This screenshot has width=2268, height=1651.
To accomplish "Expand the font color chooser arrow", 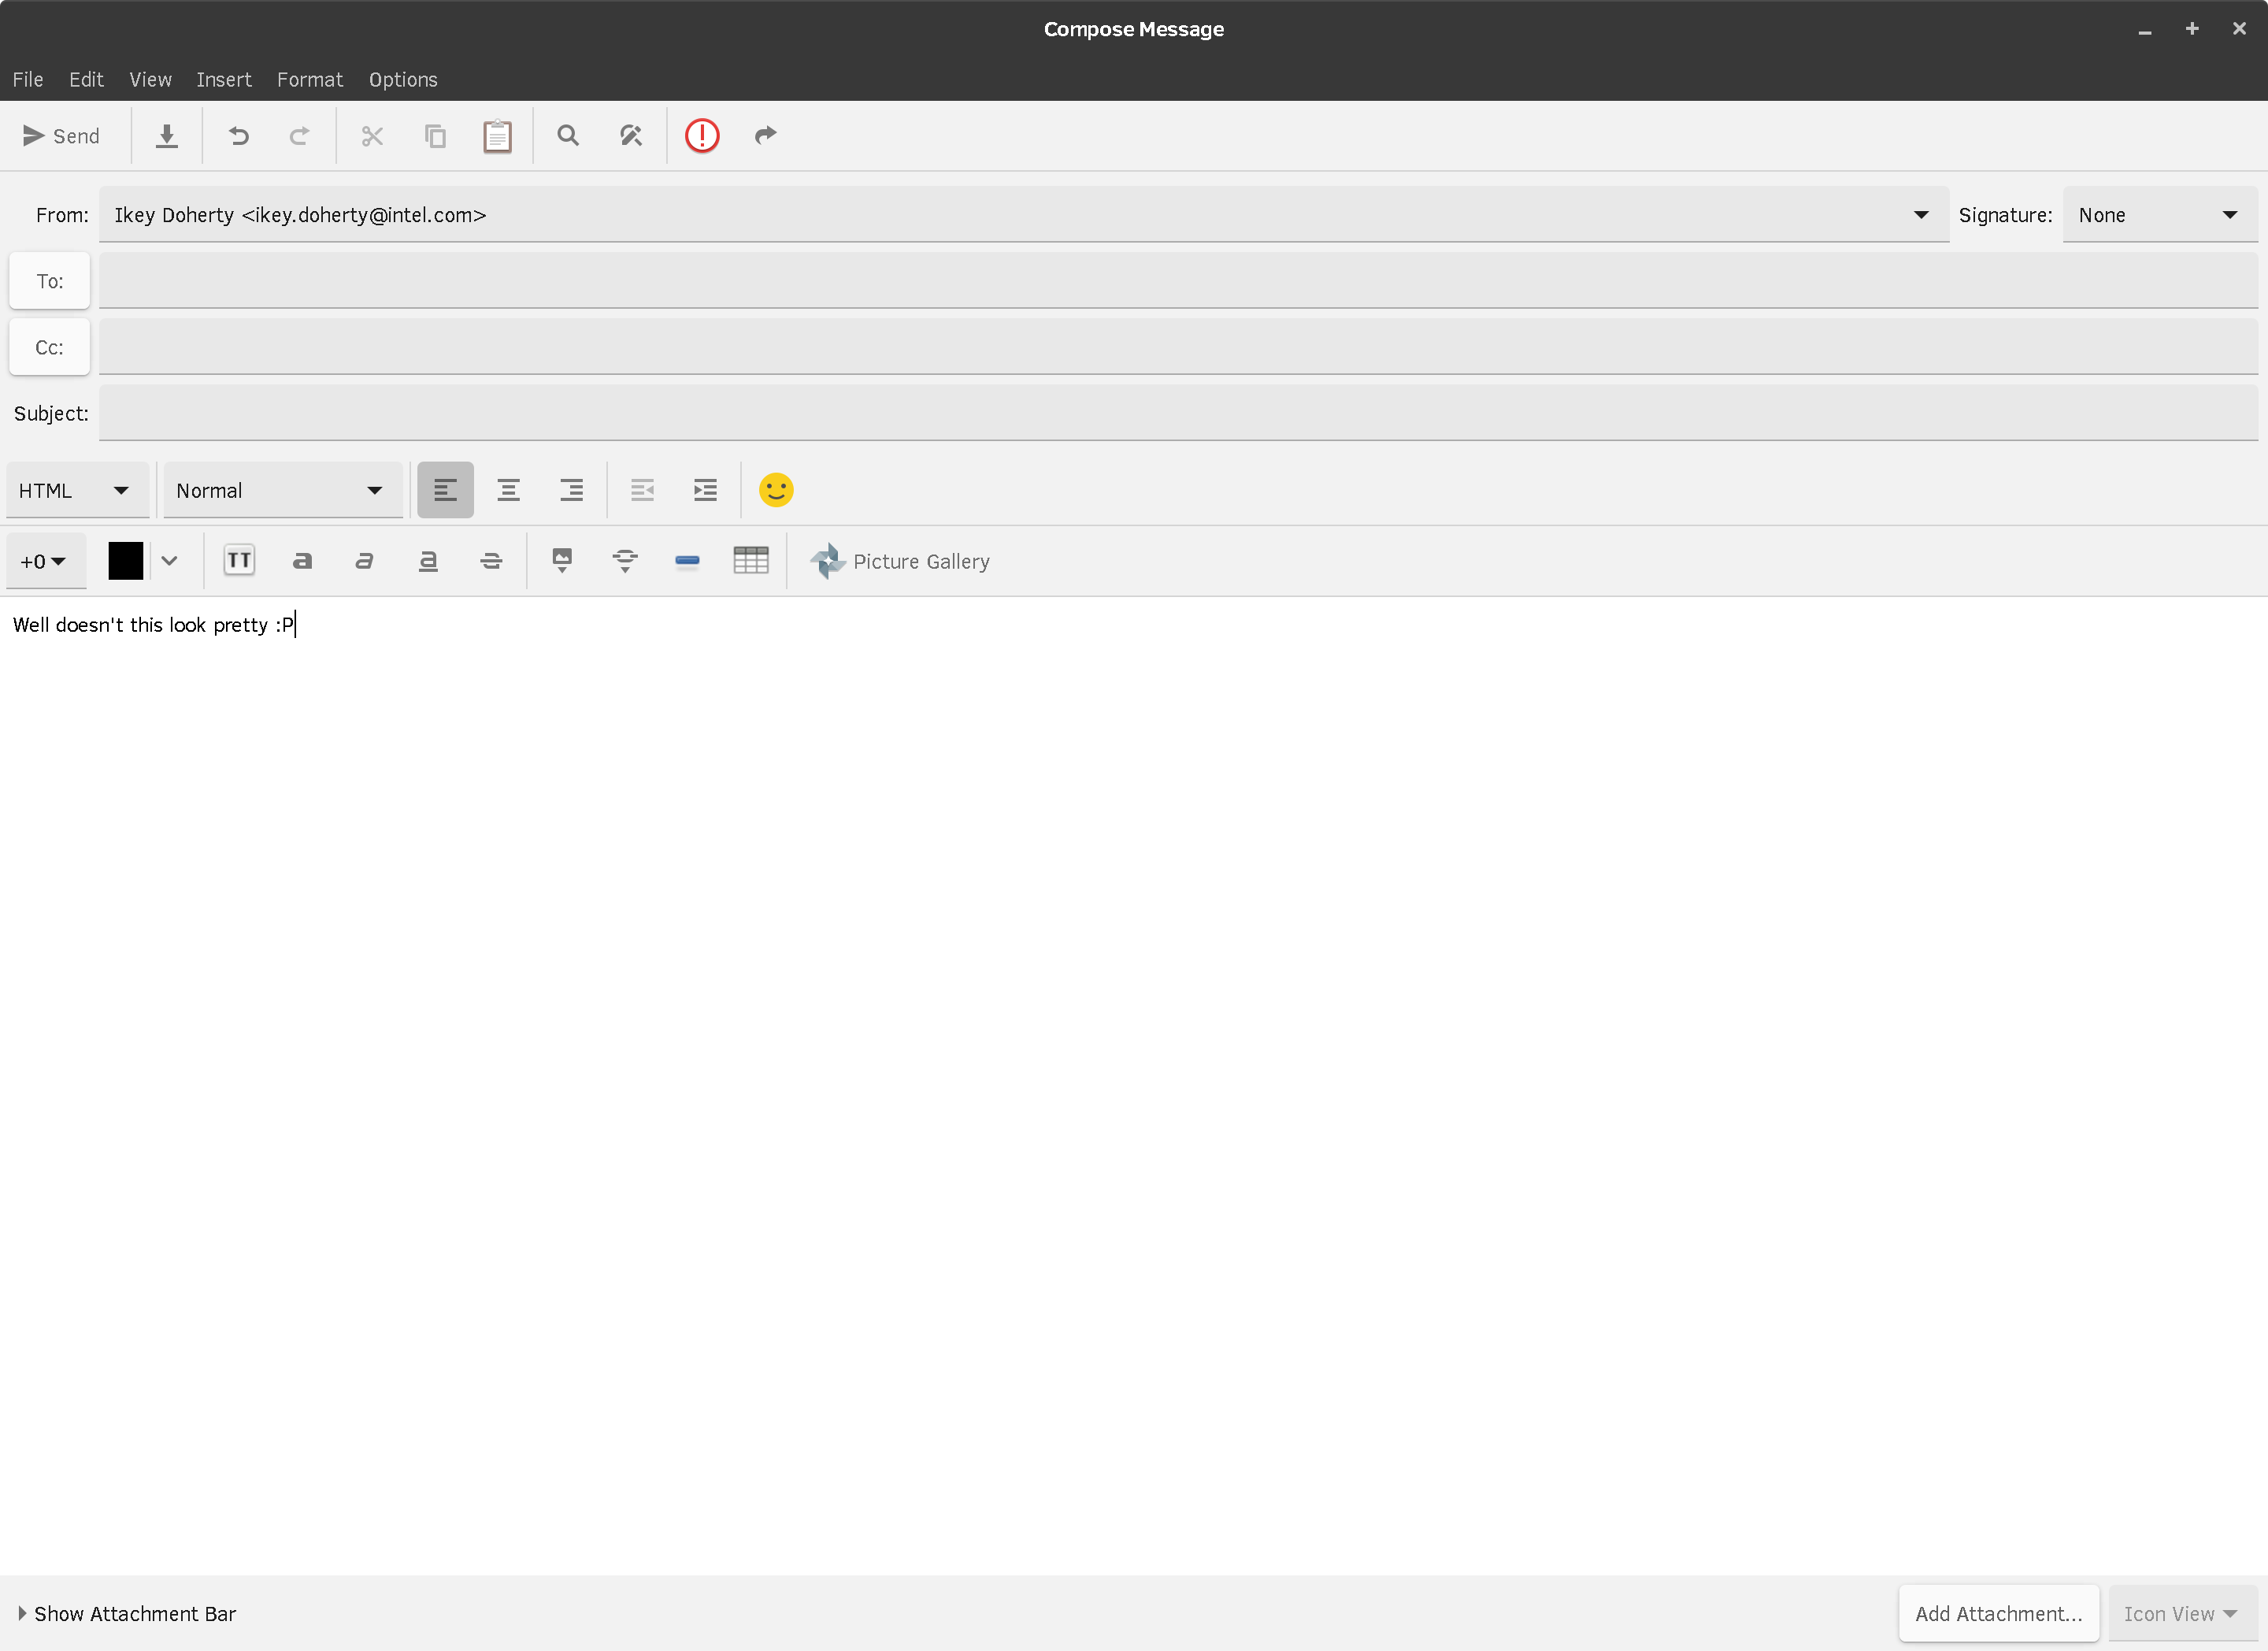I will click(x=169, y=561).
